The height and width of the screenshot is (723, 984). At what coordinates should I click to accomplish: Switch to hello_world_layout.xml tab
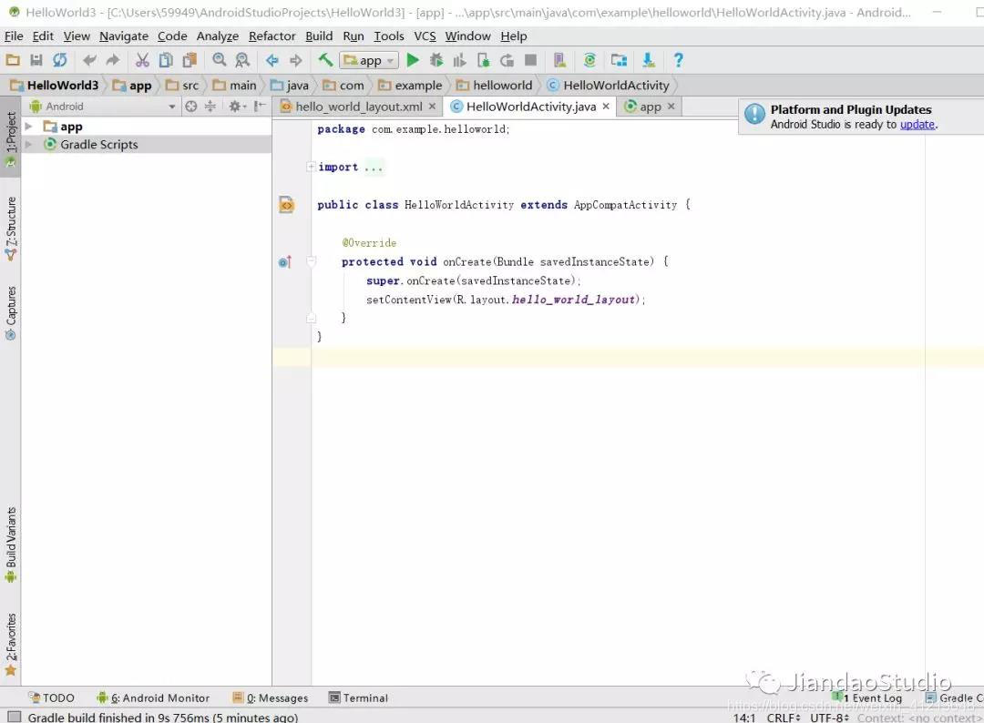coord(358,107)
